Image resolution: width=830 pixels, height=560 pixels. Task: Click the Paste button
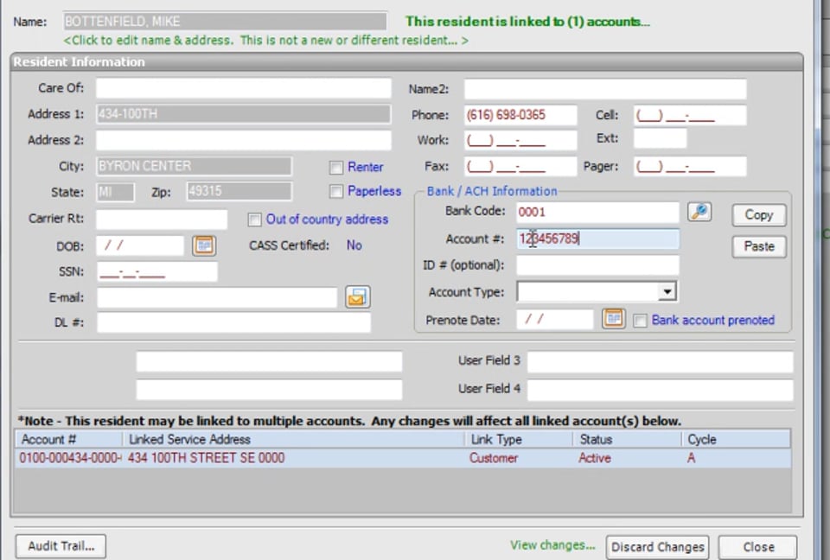pos(758,246)
